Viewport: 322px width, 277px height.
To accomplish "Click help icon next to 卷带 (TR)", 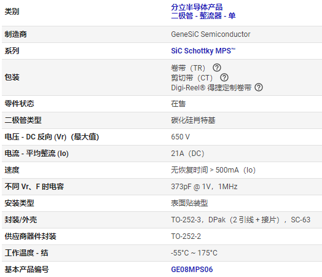I will (x=217, y=68).
